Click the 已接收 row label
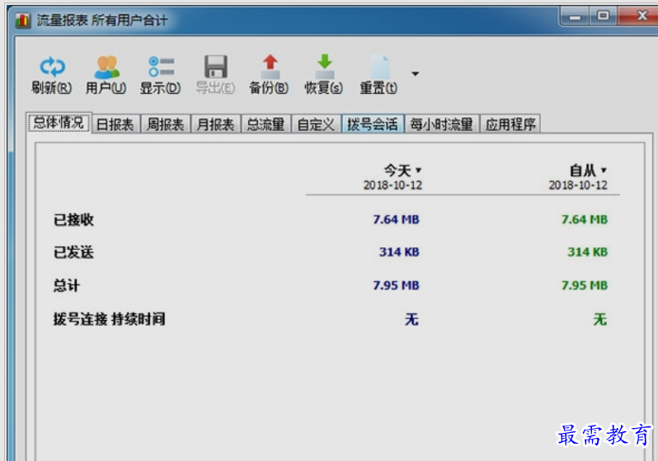The height and width of the screenshot is (461, 658). click(x=73, y=219)
